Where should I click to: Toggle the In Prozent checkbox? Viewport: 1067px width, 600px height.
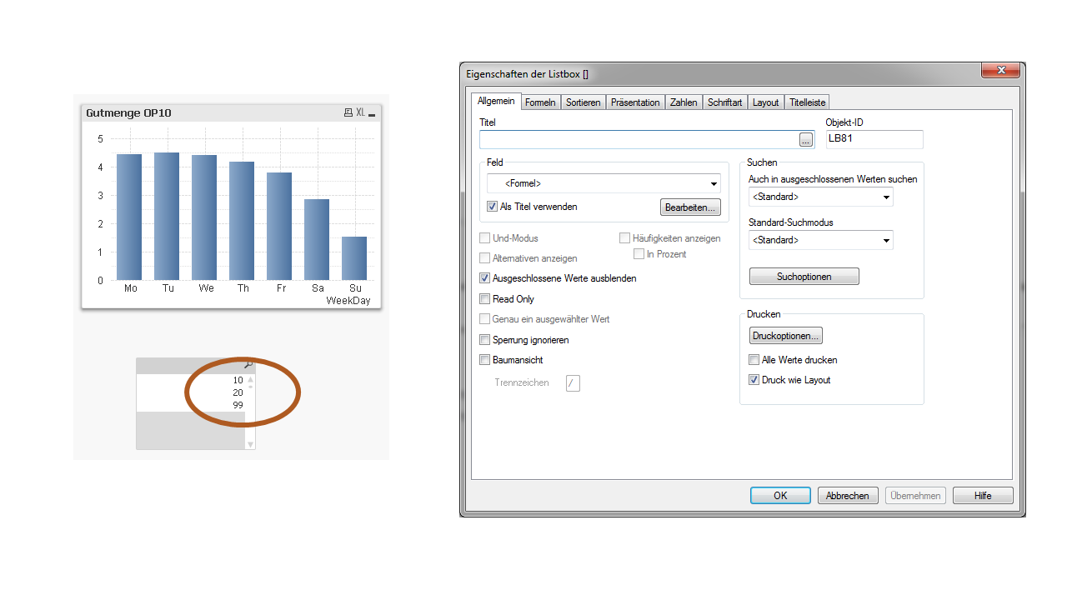pos(639,254)
